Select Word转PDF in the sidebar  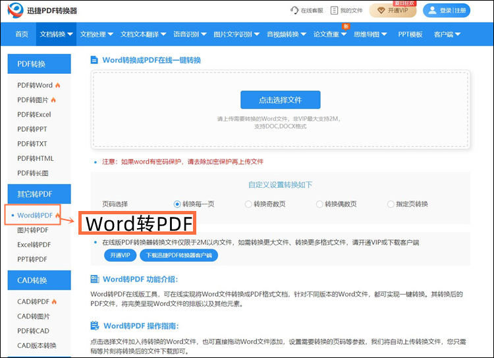coord(35,215)
